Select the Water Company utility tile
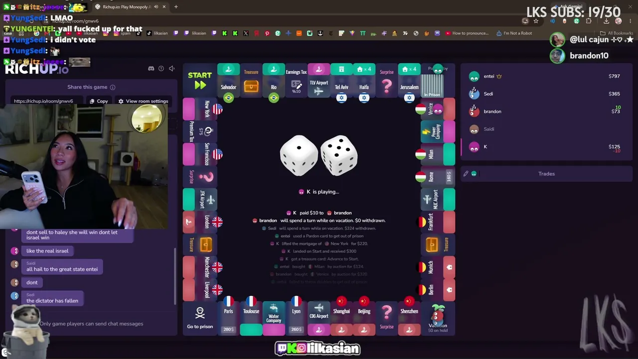Viewport: 638px width, 359px height. 274,318
